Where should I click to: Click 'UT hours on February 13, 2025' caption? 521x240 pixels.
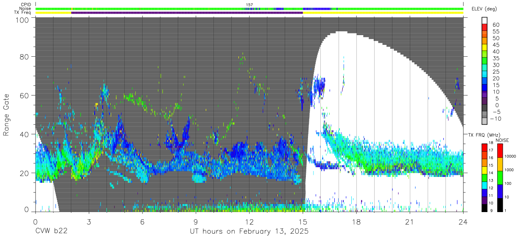(249, 232)
